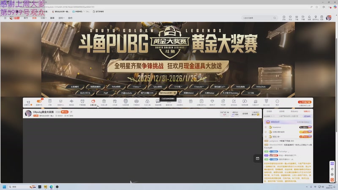The image size is (338, 190).
Task: Select the 小霸dududu banner pill
Action: click(126, 93)
